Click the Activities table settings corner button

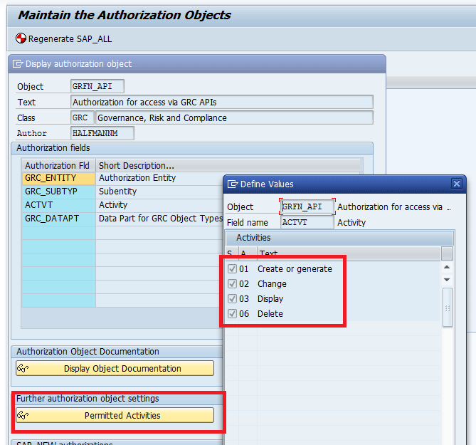pos(447,253)
